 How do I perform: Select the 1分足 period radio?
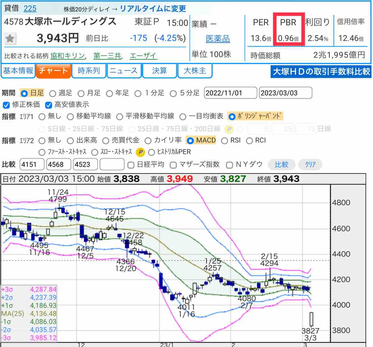tap(138, 93)
